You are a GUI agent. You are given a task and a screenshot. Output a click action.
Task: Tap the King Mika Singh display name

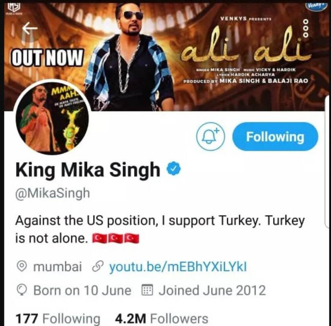(x=88, y=170)
